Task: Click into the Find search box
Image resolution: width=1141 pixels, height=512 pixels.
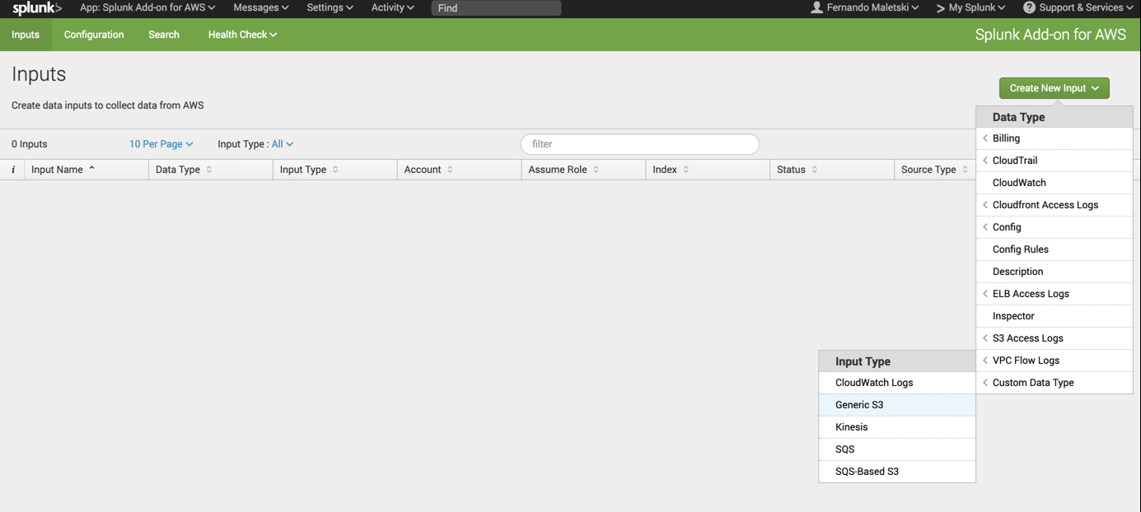Action: click(496, 8)
